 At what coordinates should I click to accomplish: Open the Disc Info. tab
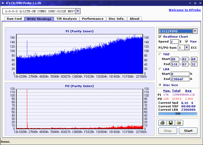pos(116,19)
